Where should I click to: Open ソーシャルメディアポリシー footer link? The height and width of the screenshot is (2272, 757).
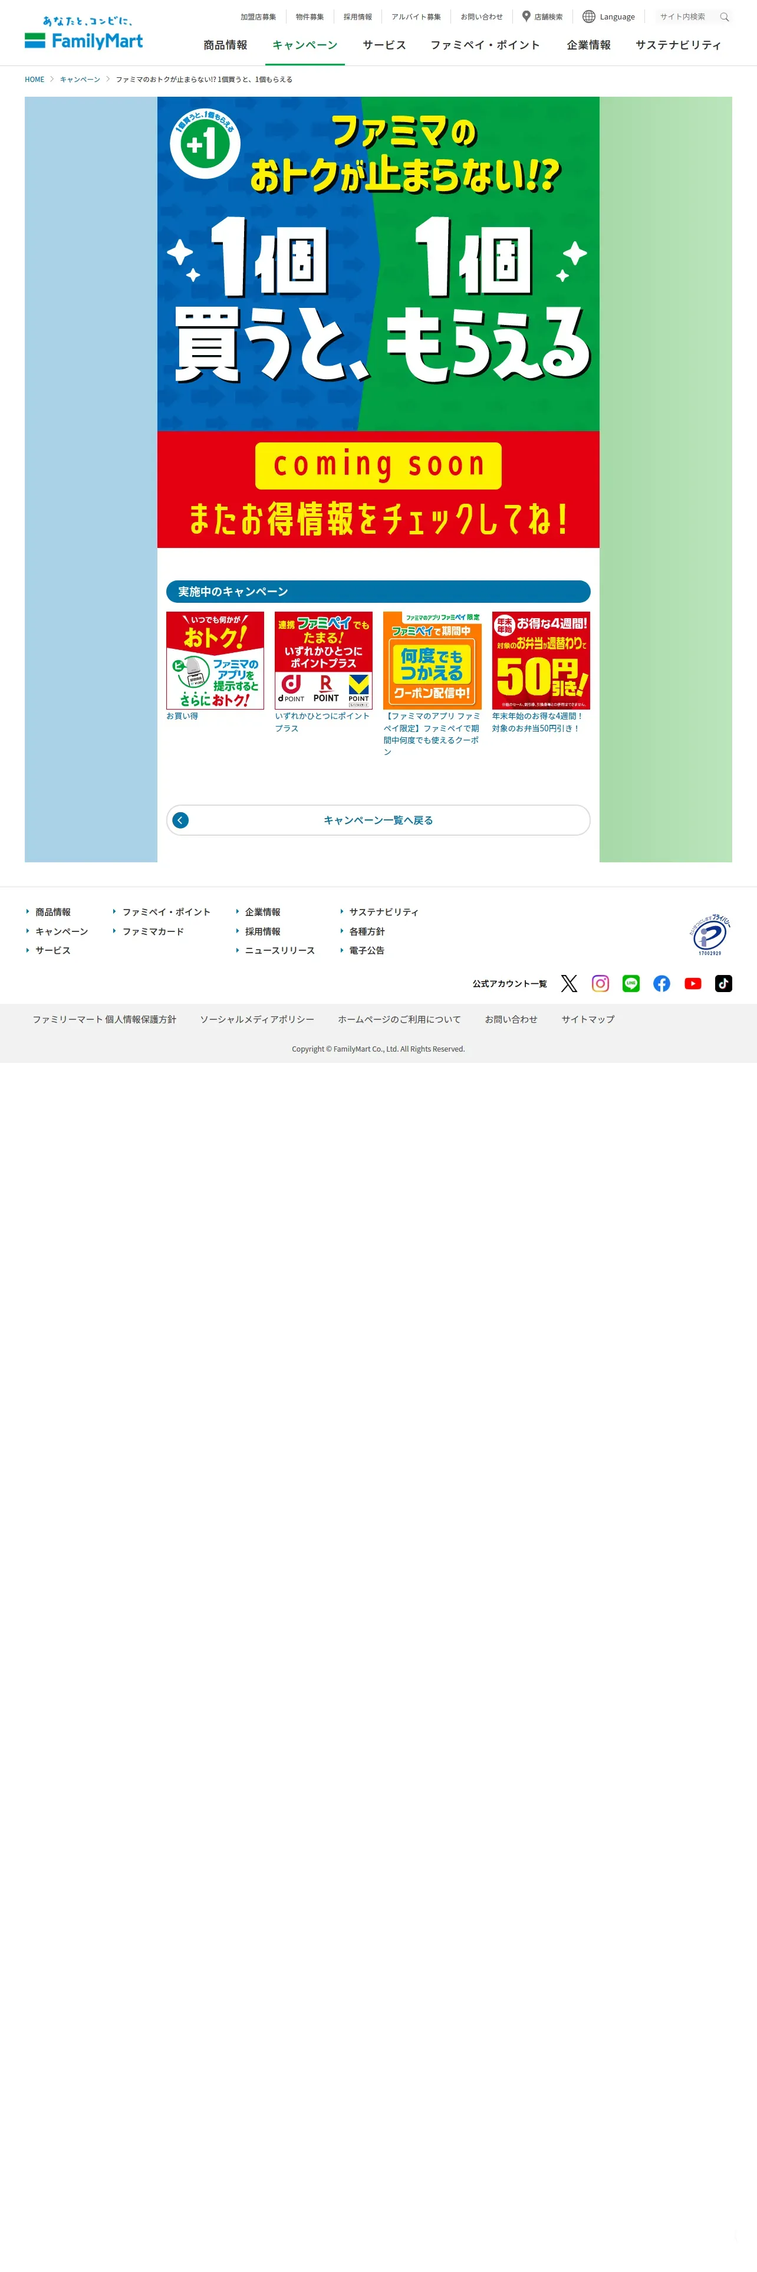(x=256, y=1020)
